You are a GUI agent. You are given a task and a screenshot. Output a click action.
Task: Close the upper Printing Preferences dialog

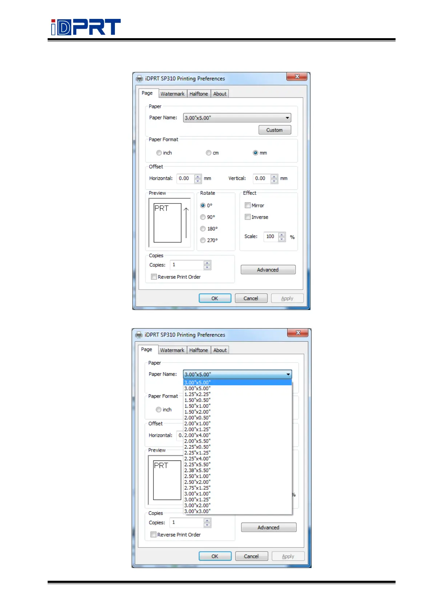point(297,76)
